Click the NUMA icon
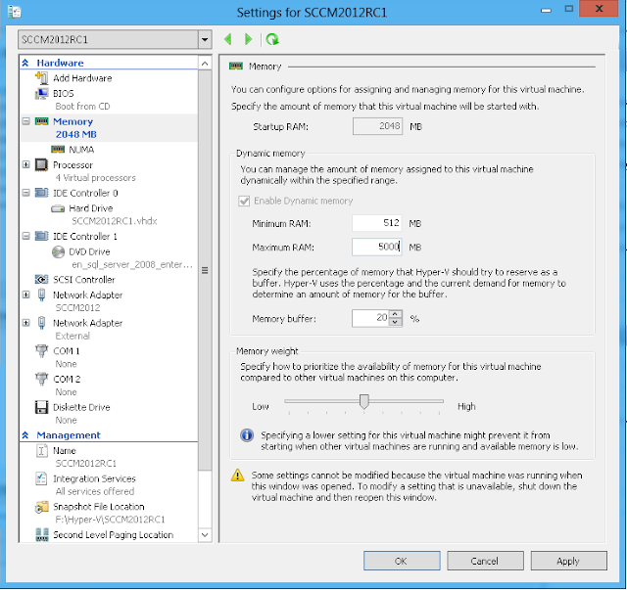The height and width of the screenshot is (590, 627). (58, 149)
